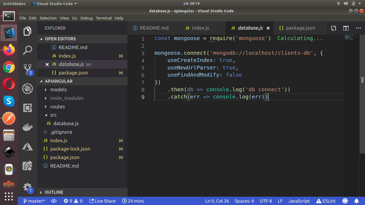Viewport: 365px width, 205px height.
Task: Synchronize changes via the status bar cloud icon
Action: (54, 201)
